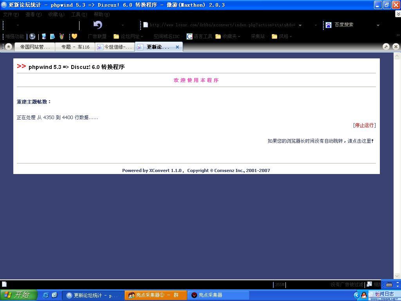
Task: Click the star button left of tabs
Action: (9, 47)
